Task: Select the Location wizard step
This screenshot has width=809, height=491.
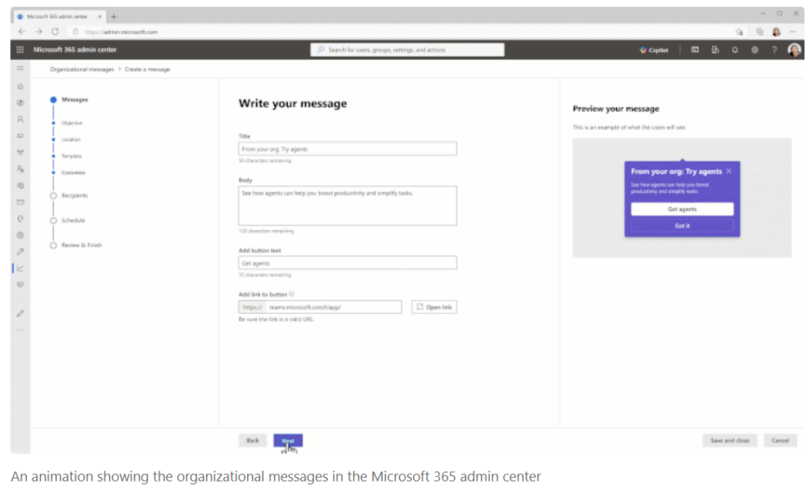Action: click(66, 139)
